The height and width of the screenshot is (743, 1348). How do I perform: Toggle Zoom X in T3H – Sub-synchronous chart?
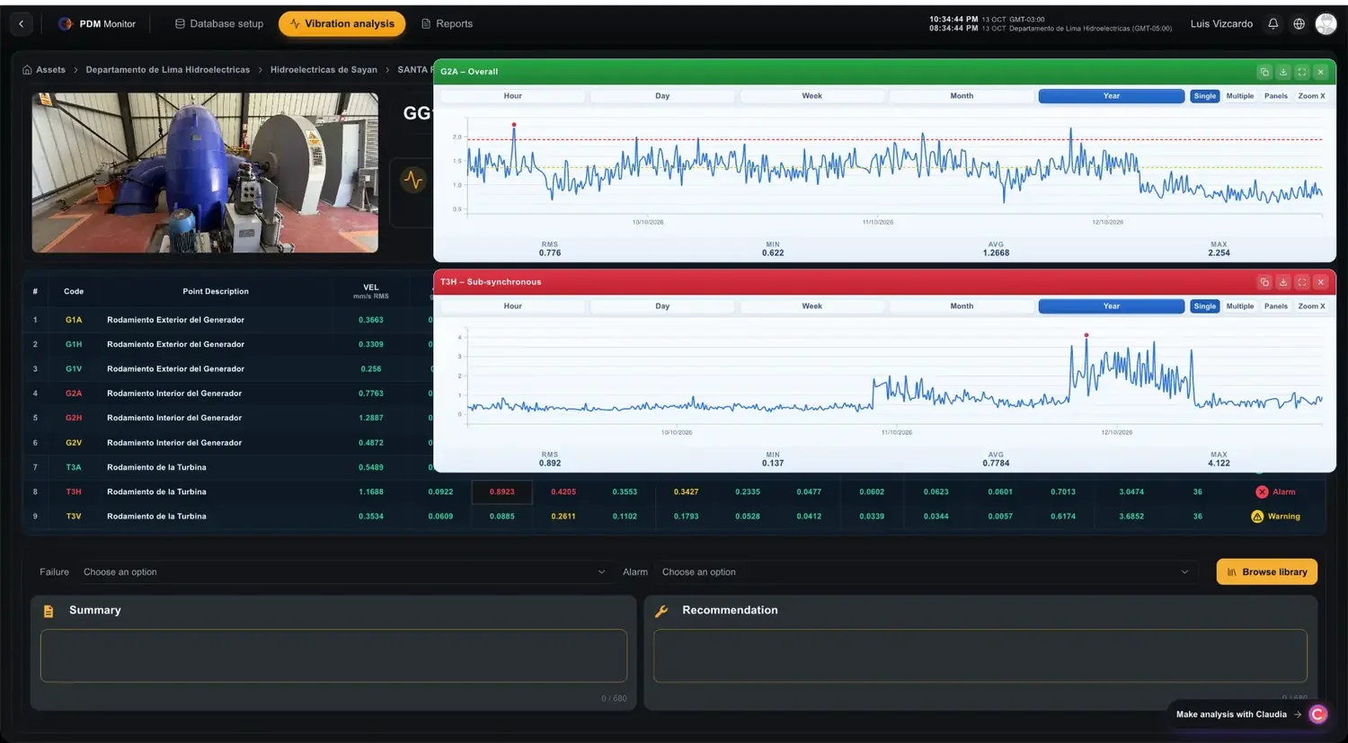1311,306
